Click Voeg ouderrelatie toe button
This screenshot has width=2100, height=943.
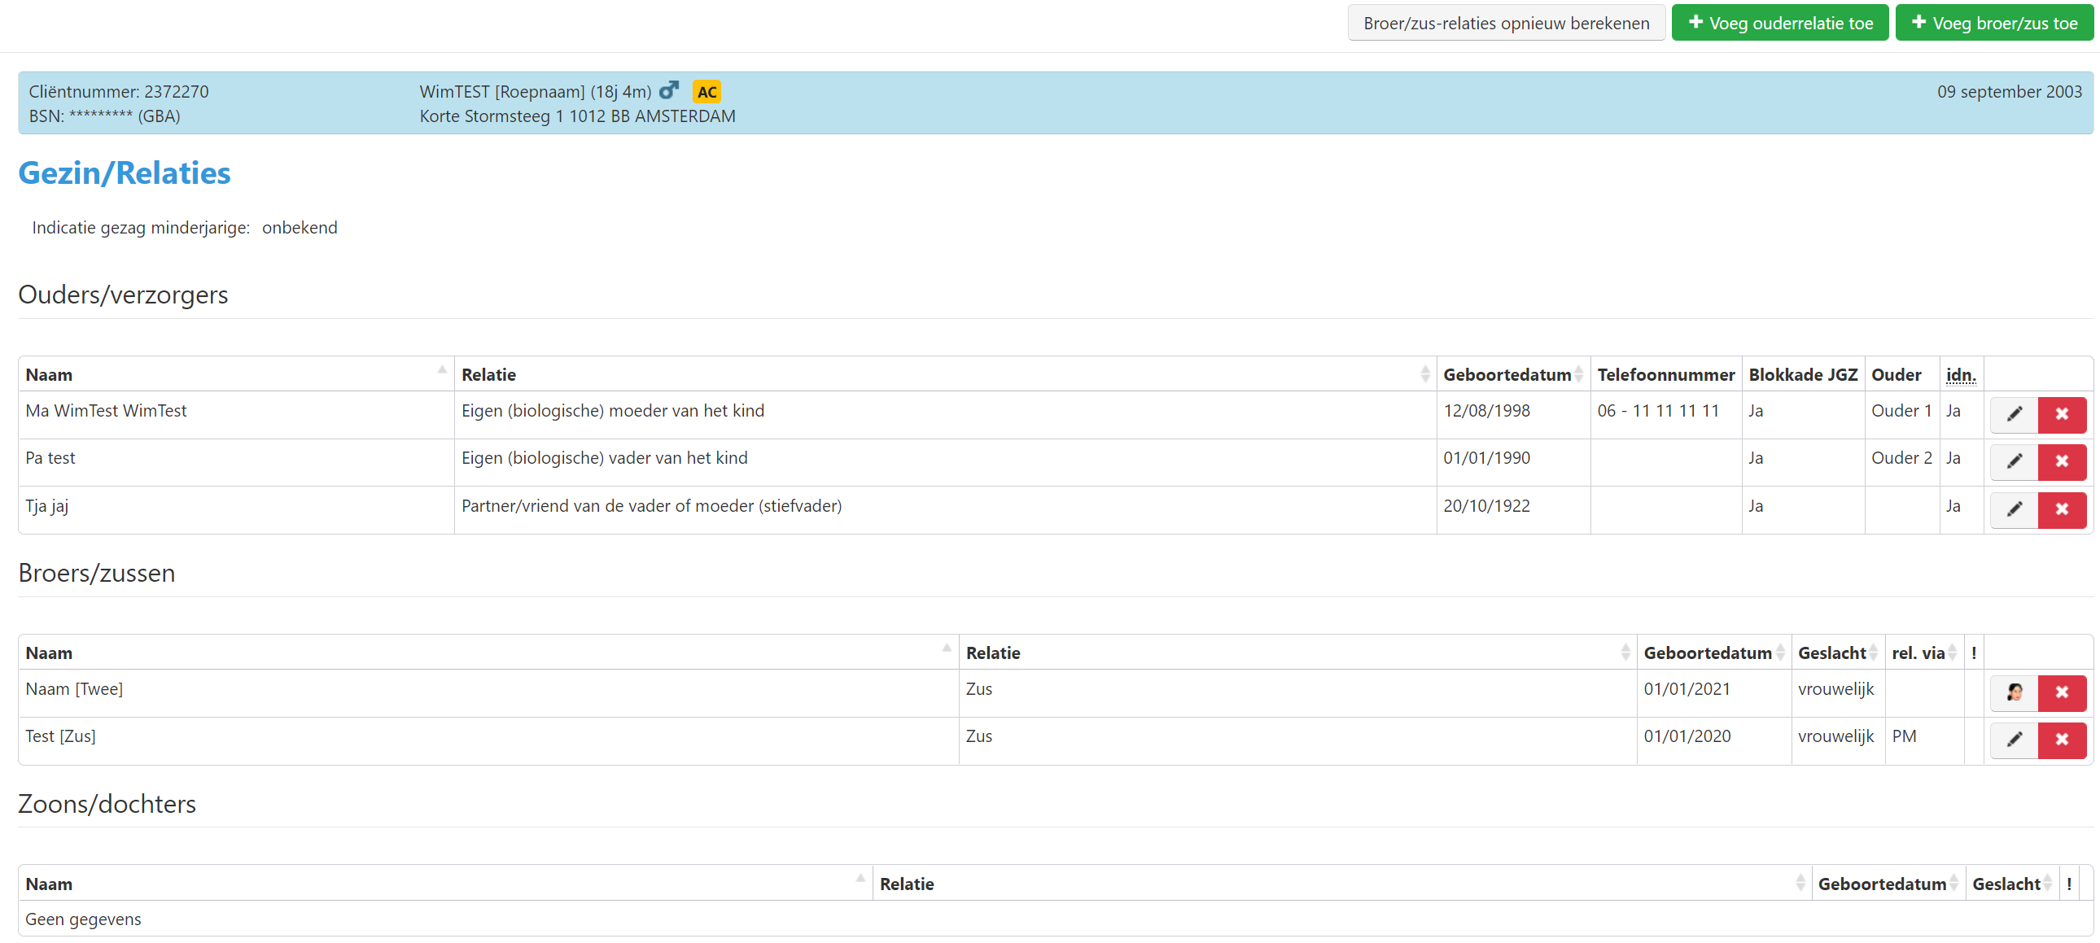(x=1779, y=23)
